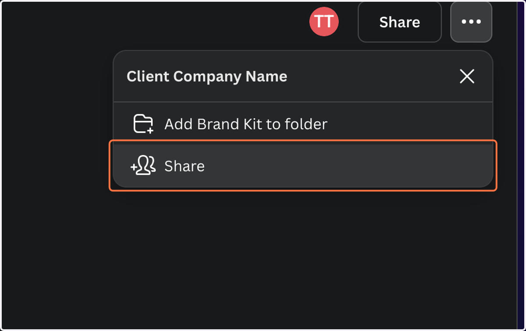Dismiss the popup with the X icon
Viewport: 526px width, 331px height.
[467, 77]
